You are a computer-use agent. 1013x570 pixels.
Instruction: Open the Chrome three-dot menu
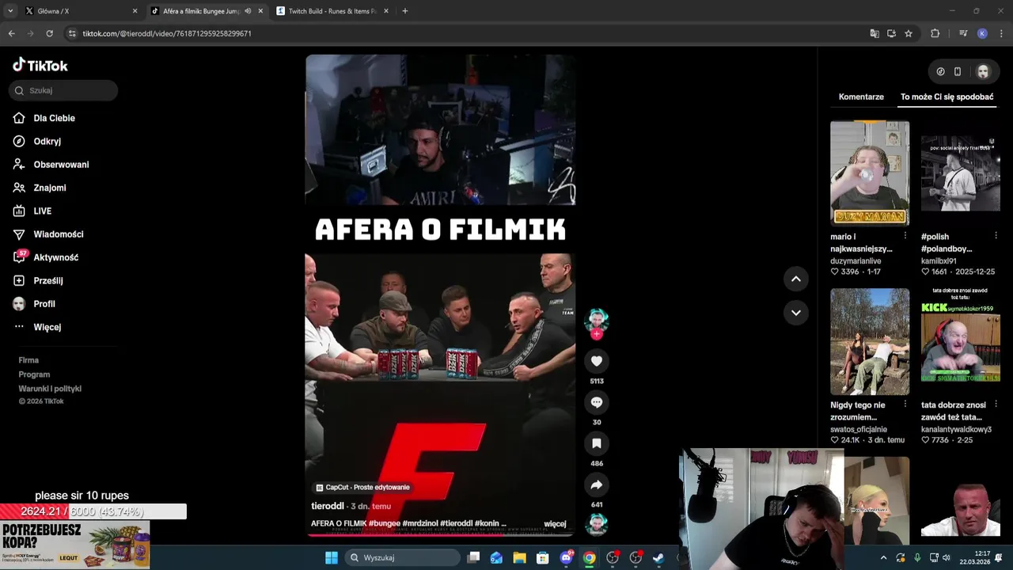1002,33
